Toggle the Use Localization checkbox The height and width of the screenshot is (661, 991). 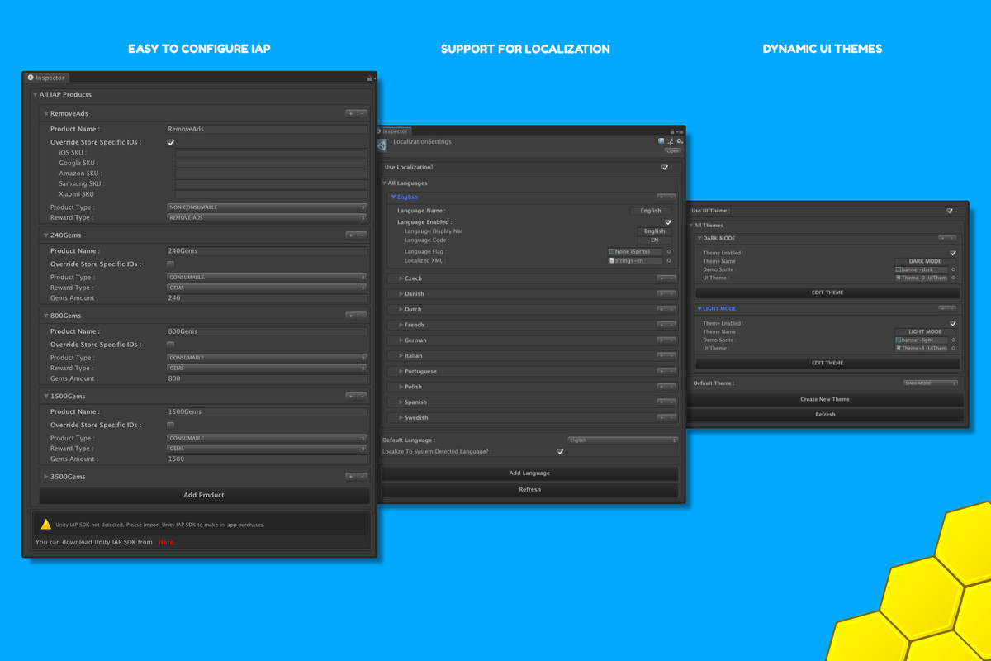(665, 167)
